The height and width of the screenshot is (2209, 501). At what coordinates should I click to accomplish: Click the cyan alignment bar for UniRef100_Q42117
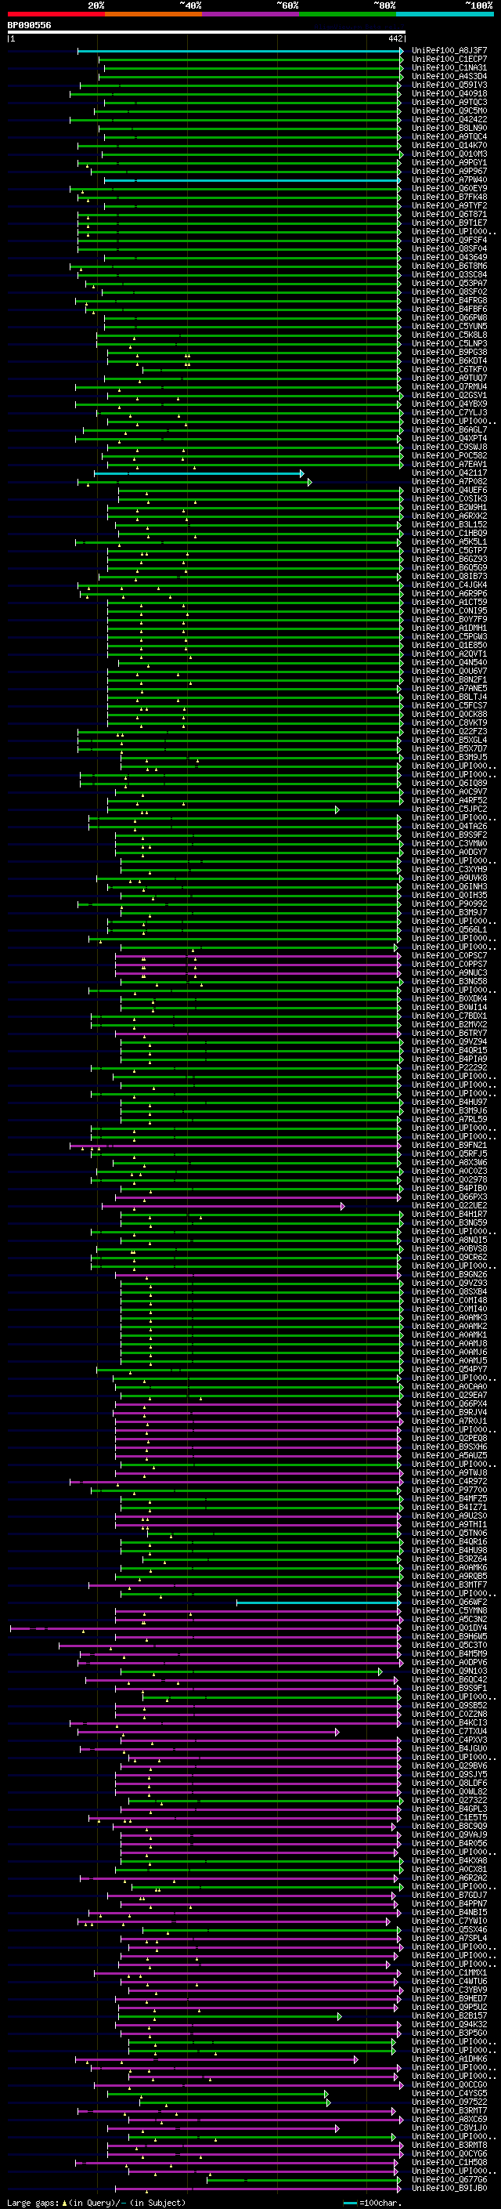[x=198, y=473]
